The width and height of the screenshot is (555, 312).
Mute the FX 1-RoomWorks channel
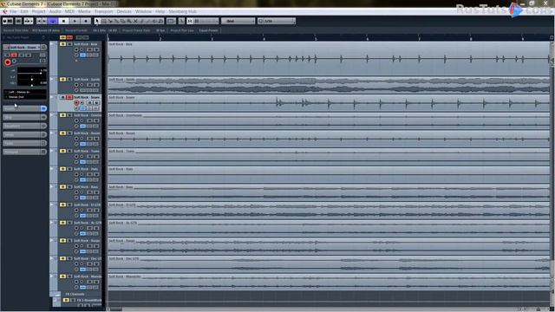point(66,301)
